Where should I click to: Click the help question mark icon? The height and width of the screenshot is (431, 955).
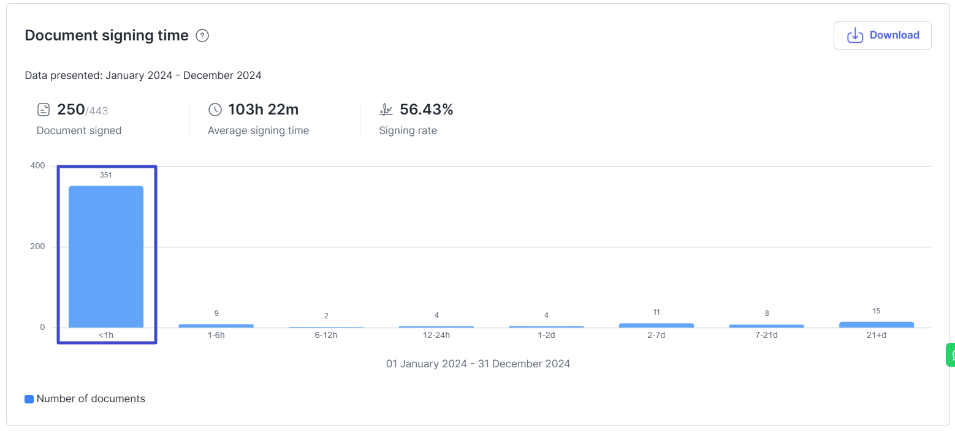[202, 36]
